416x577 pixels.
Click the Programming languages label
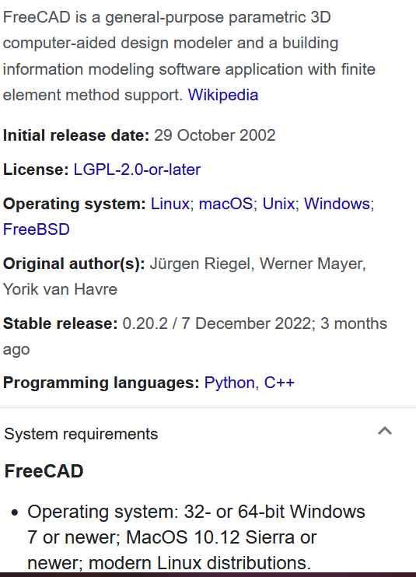coord(101,383)
